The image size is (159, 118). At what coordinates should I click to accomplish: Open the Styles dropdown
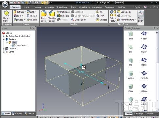point(139,7)
